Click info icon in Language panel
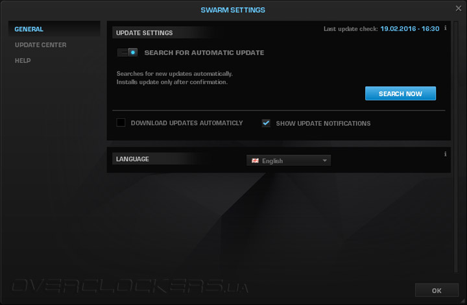 (x=445, y=154)
